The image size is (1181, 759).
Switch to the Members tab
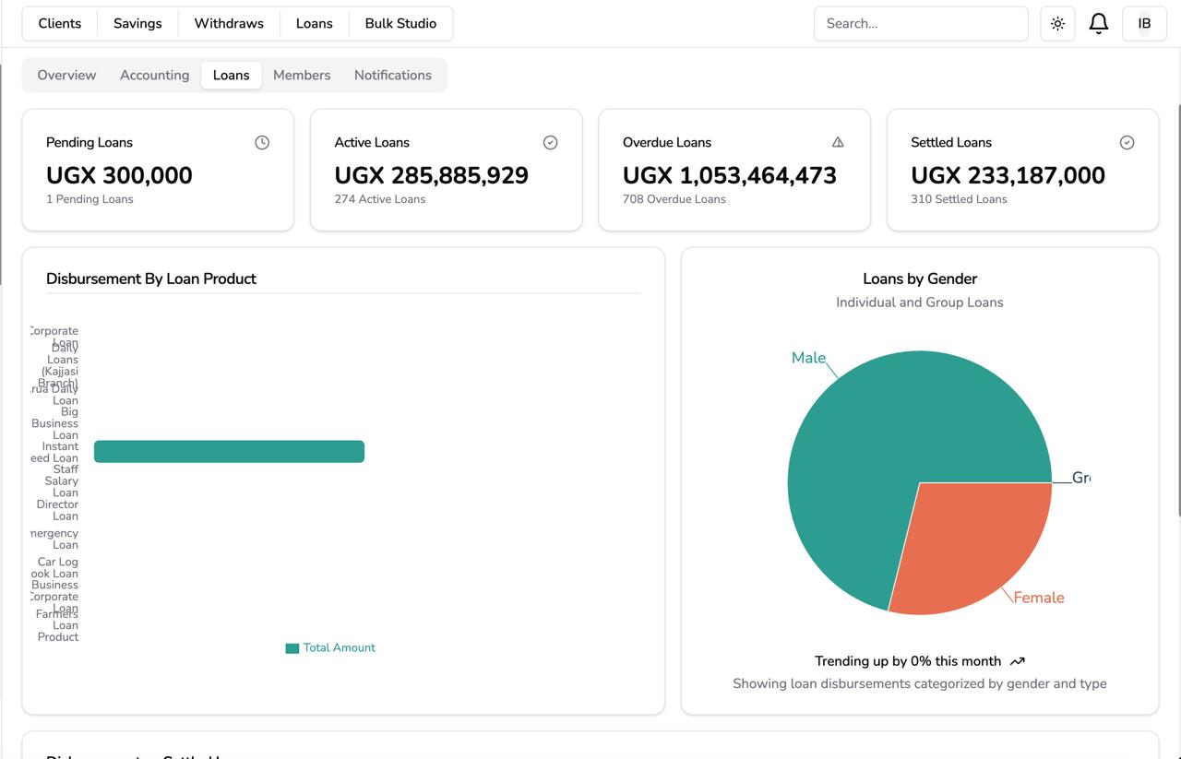click(302, 76)
